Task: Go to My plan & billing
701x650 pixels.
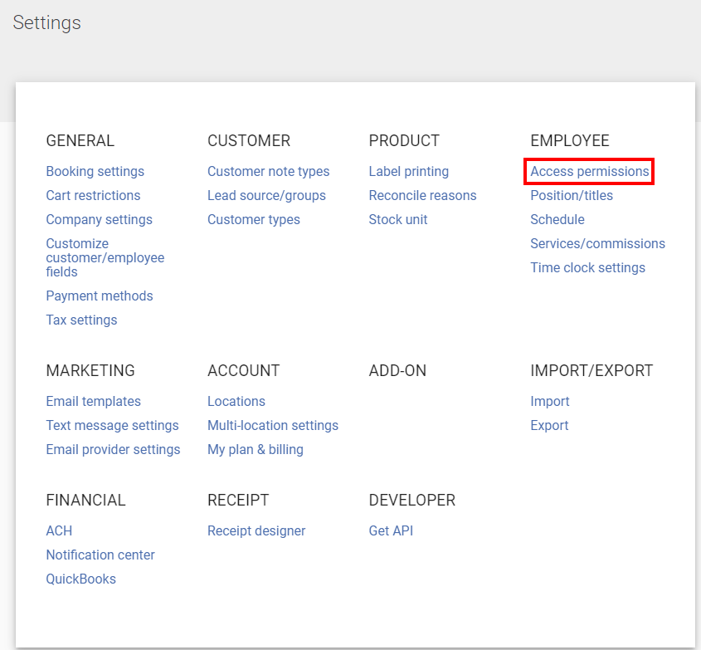Action: pyautogui.click(x=255, y=450)
